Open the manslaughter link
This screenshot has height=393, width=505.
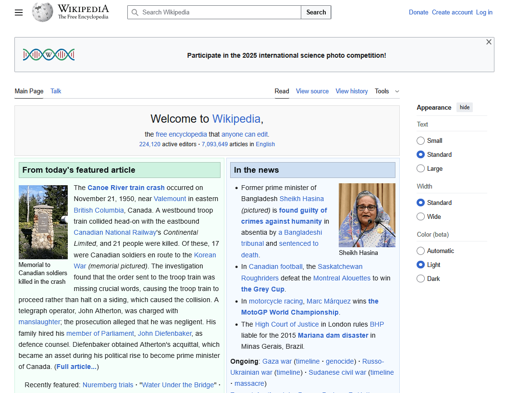pyautogui.click(x=39, y=322)
